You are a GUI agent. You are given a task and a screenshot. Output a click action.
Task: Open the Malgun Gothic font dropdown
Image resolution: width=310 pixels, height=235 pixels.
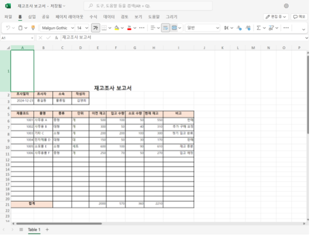tap(73, 28)
